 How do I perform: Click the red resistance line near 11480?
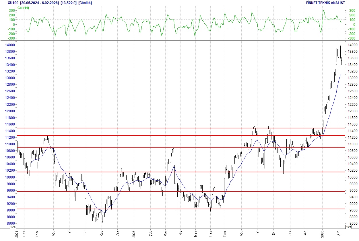click(x=172, y=128)
